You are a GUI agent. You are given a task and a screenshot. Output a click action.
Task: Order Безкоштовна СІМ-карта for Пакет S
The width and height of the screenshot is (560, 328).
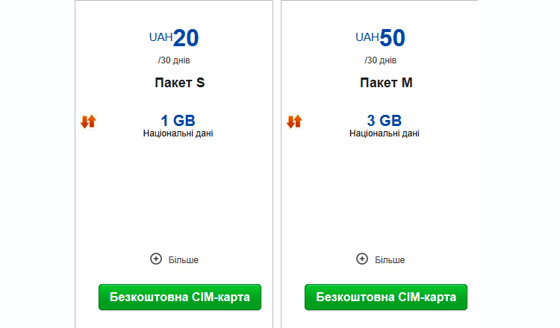tap(180, 297)
